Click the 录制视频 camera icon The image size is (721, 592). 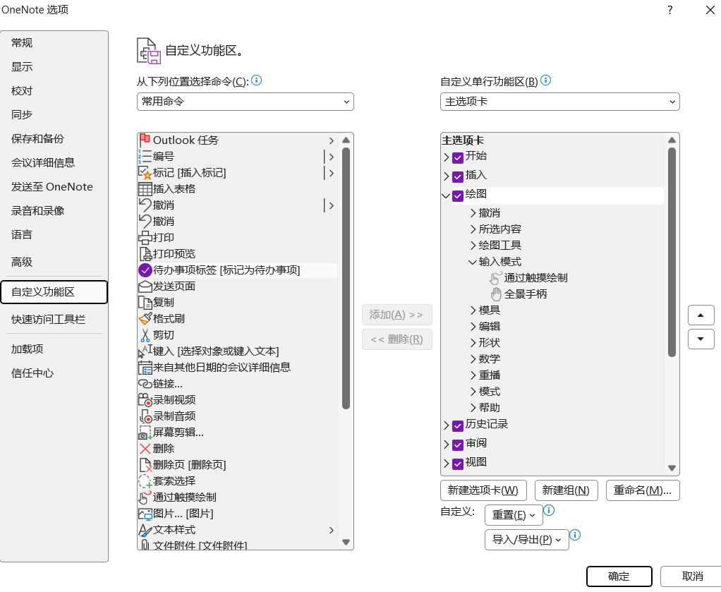[145, 400]
